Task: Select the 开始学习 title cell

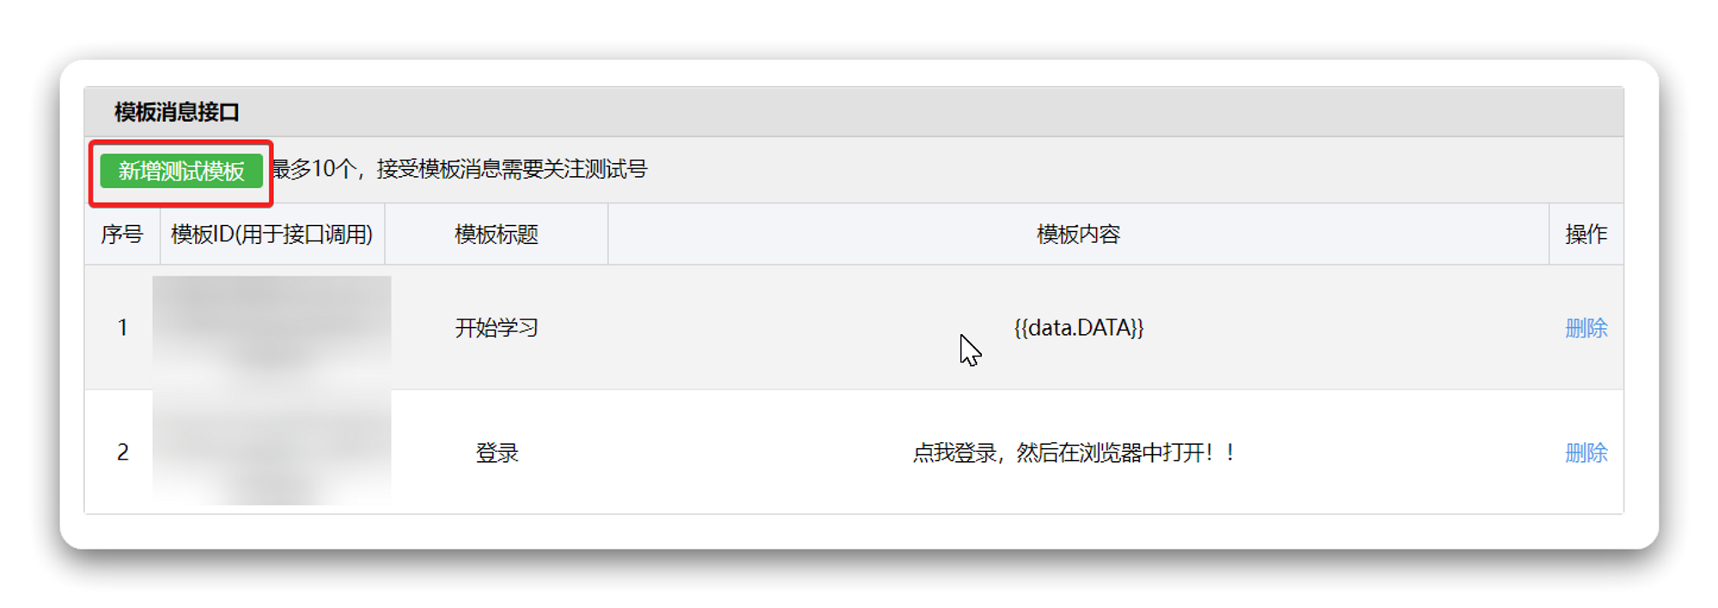Action: click(497, 328)
